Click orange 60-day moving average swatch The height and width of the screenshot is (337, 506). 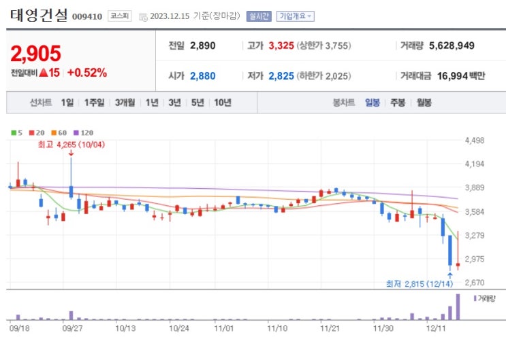click(54, 132)
